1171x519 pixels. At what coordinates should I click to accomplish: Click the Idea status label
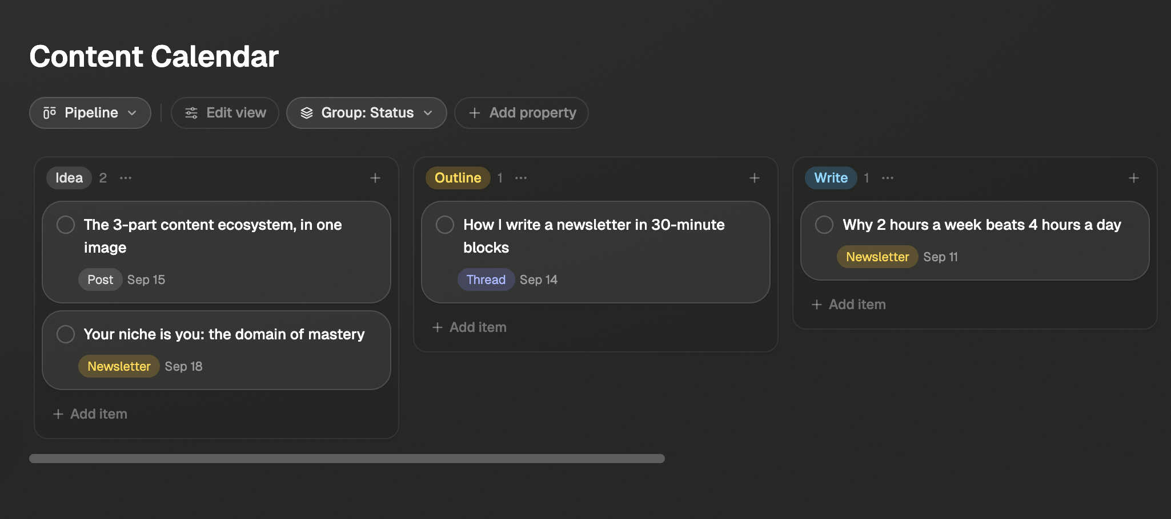click(x=69, y=178)
